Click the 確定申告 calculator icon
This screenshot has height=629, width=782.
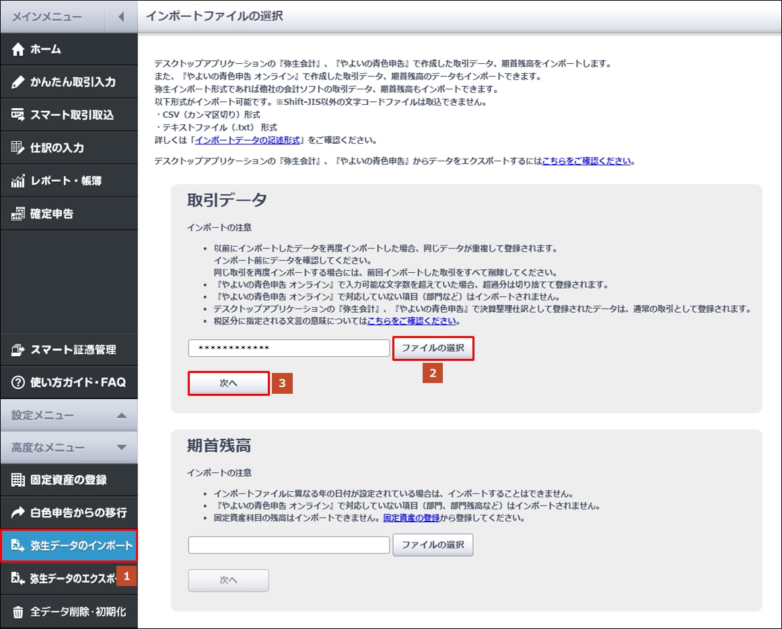point(18,213)
